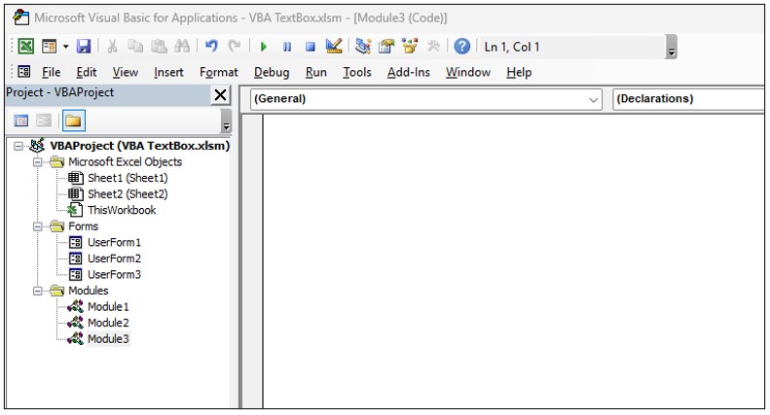Select Sheet1 (Sheet1) in project tree
The width and height of the screenshot is (770, 415).
pyautogui.click(x=128, y=178)
